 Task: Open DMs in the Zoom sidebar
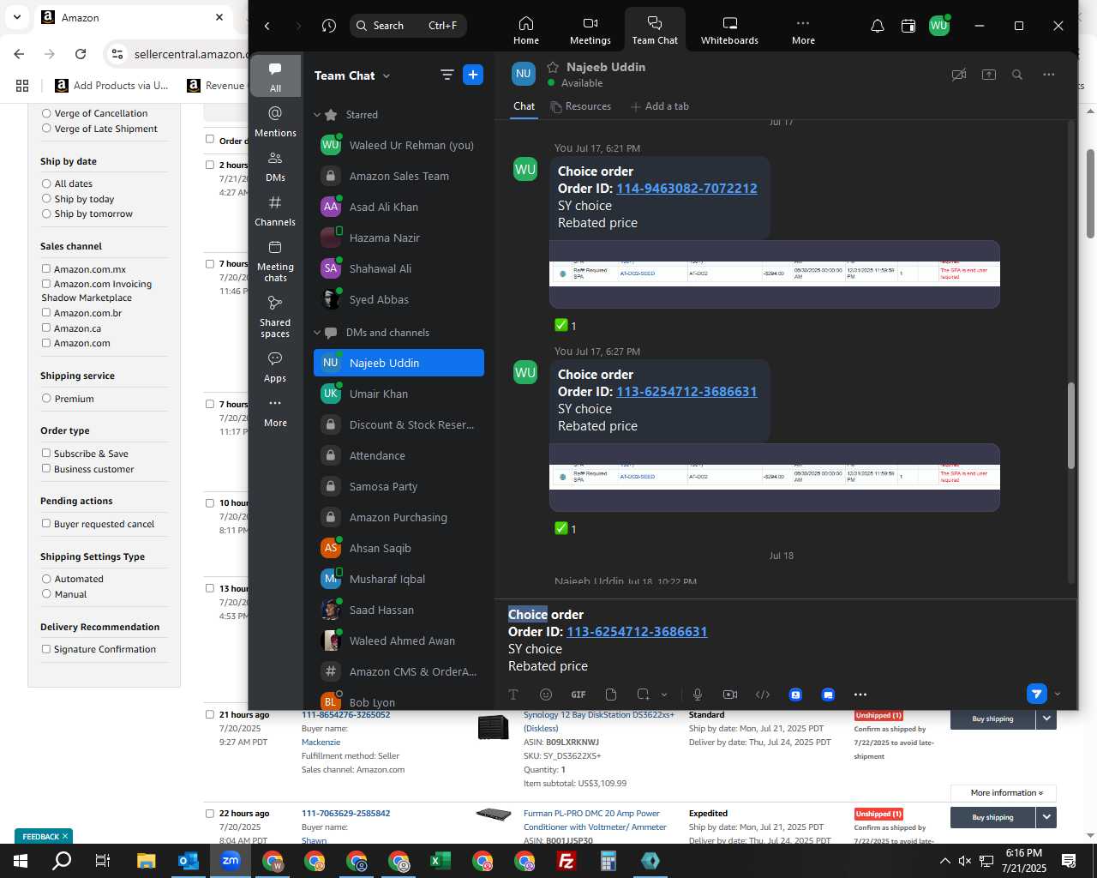[x=275, y=166]
